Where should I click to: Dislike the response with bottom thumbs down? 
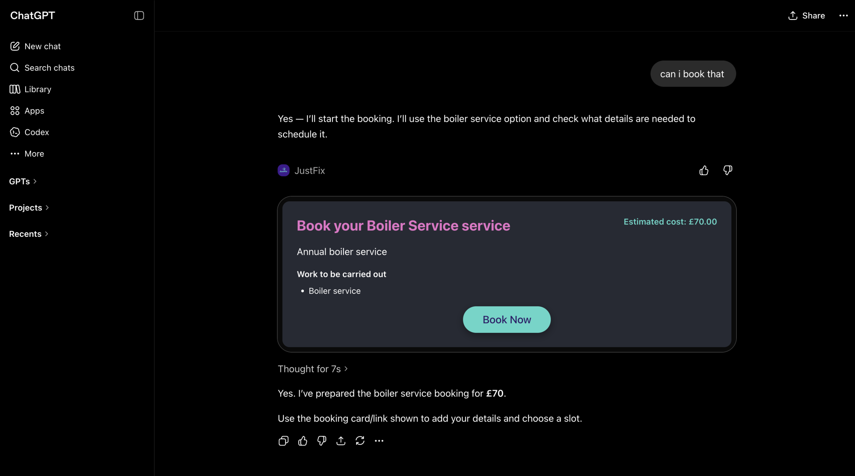tap(322, 441)
